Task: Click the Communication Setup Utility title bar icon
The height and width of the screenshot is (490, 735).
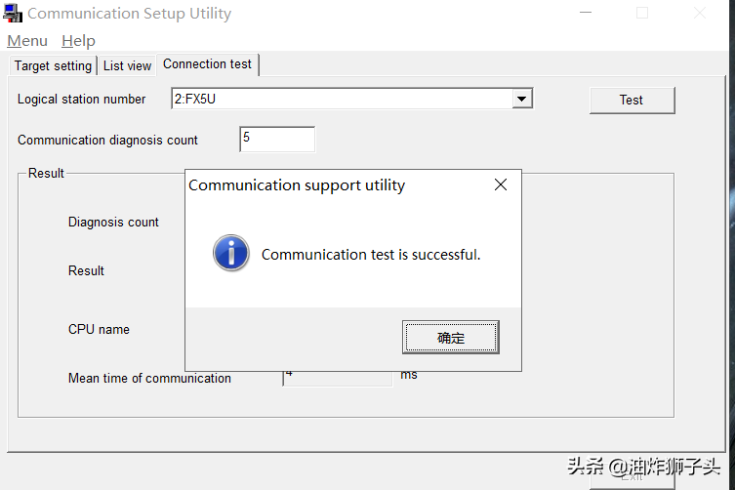Action: [x=14, y=14]
